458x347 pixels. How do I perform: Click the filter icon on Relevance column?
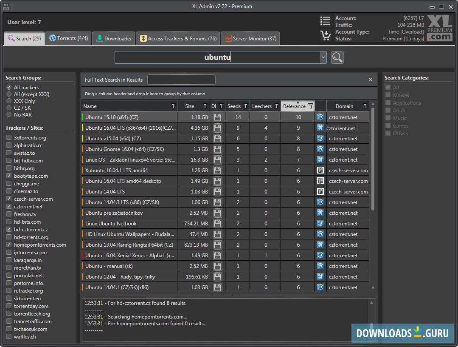point(311,106)
